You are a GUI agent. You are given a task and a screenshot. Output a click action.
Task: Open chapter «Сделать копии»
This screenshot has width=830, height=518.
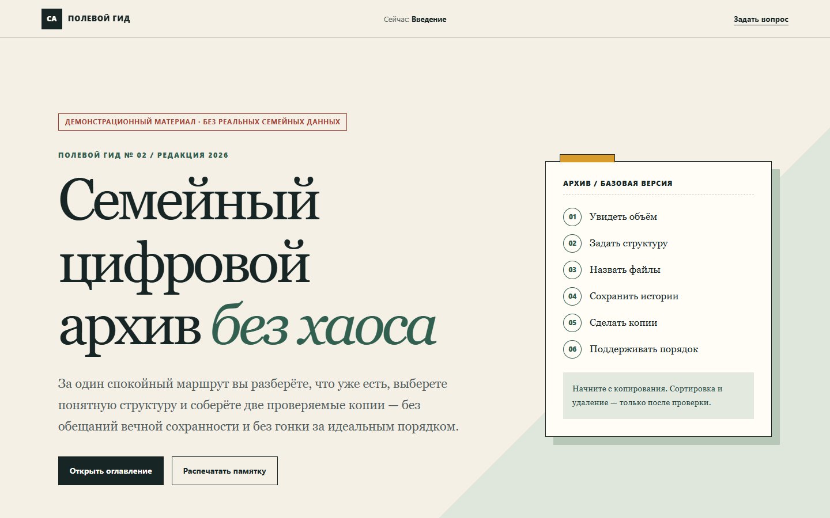click(x=624, y=323)
